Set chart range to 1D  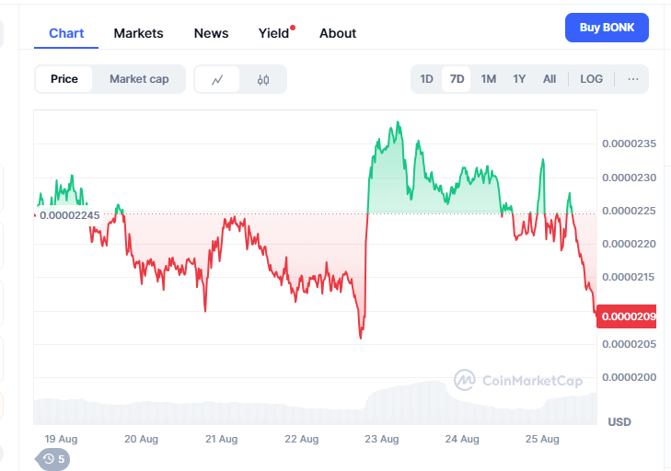pyautogui.click(x=426, y=79)
